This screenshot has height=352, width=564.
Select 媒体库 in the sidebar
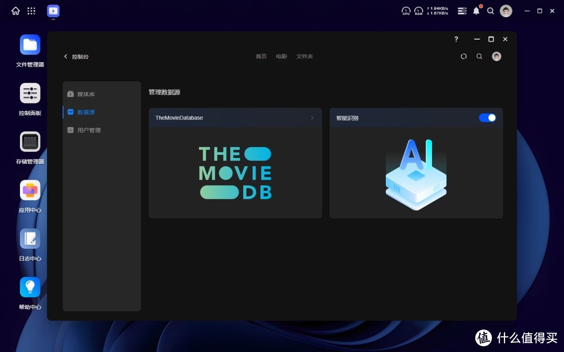tap(86, 94)
